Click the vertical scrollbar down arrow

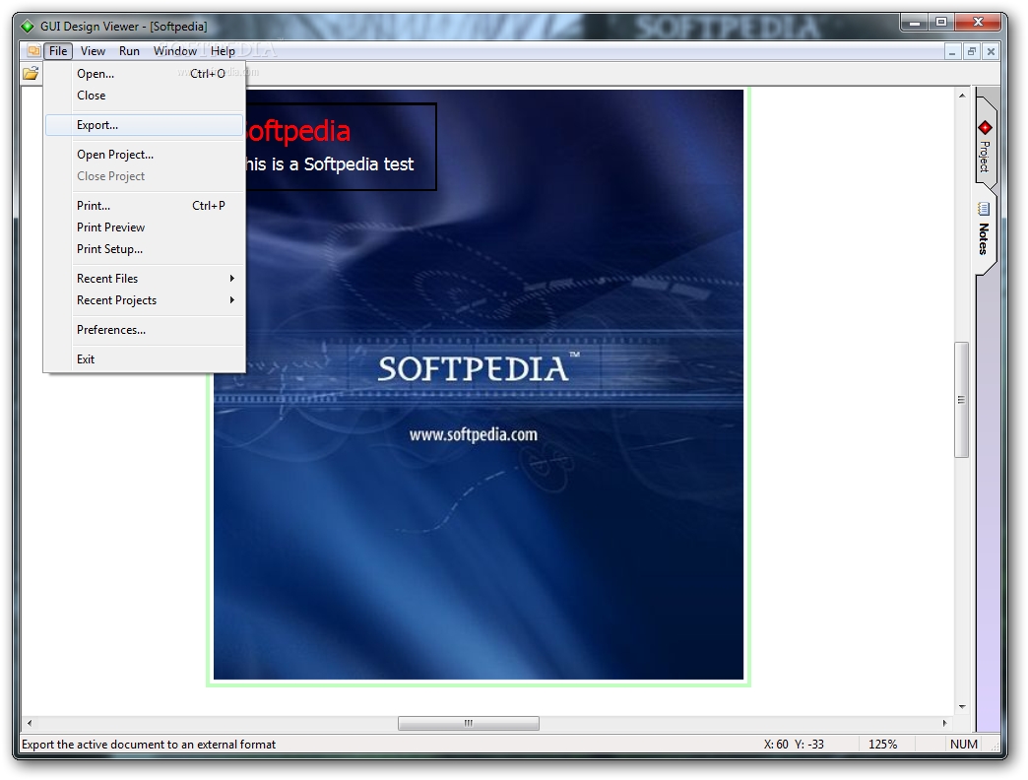(x=962, y=706)
